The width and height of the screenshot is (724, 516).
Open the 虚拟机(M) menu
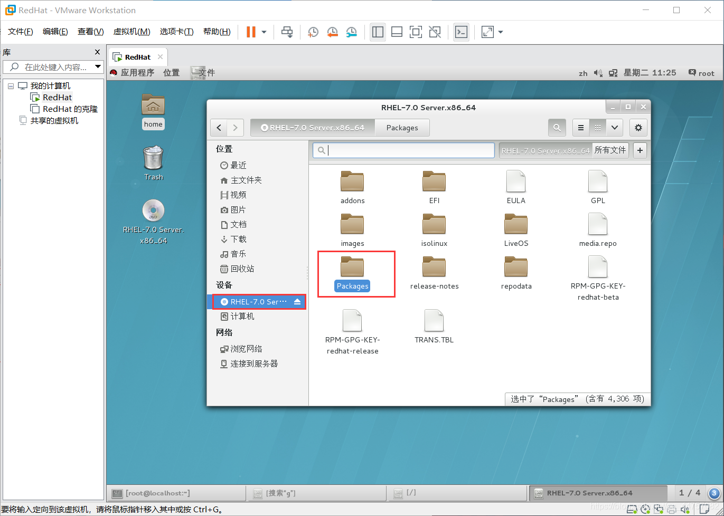tap(132, 32)
